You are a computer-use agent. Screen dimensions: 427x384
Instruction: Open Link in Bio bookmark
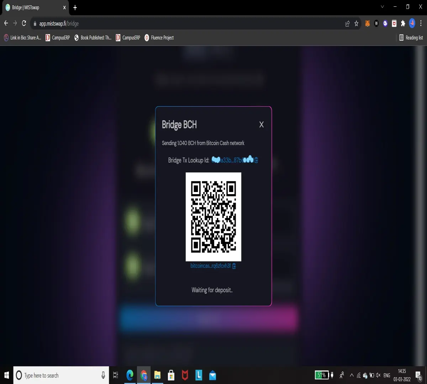click(22, 38)
